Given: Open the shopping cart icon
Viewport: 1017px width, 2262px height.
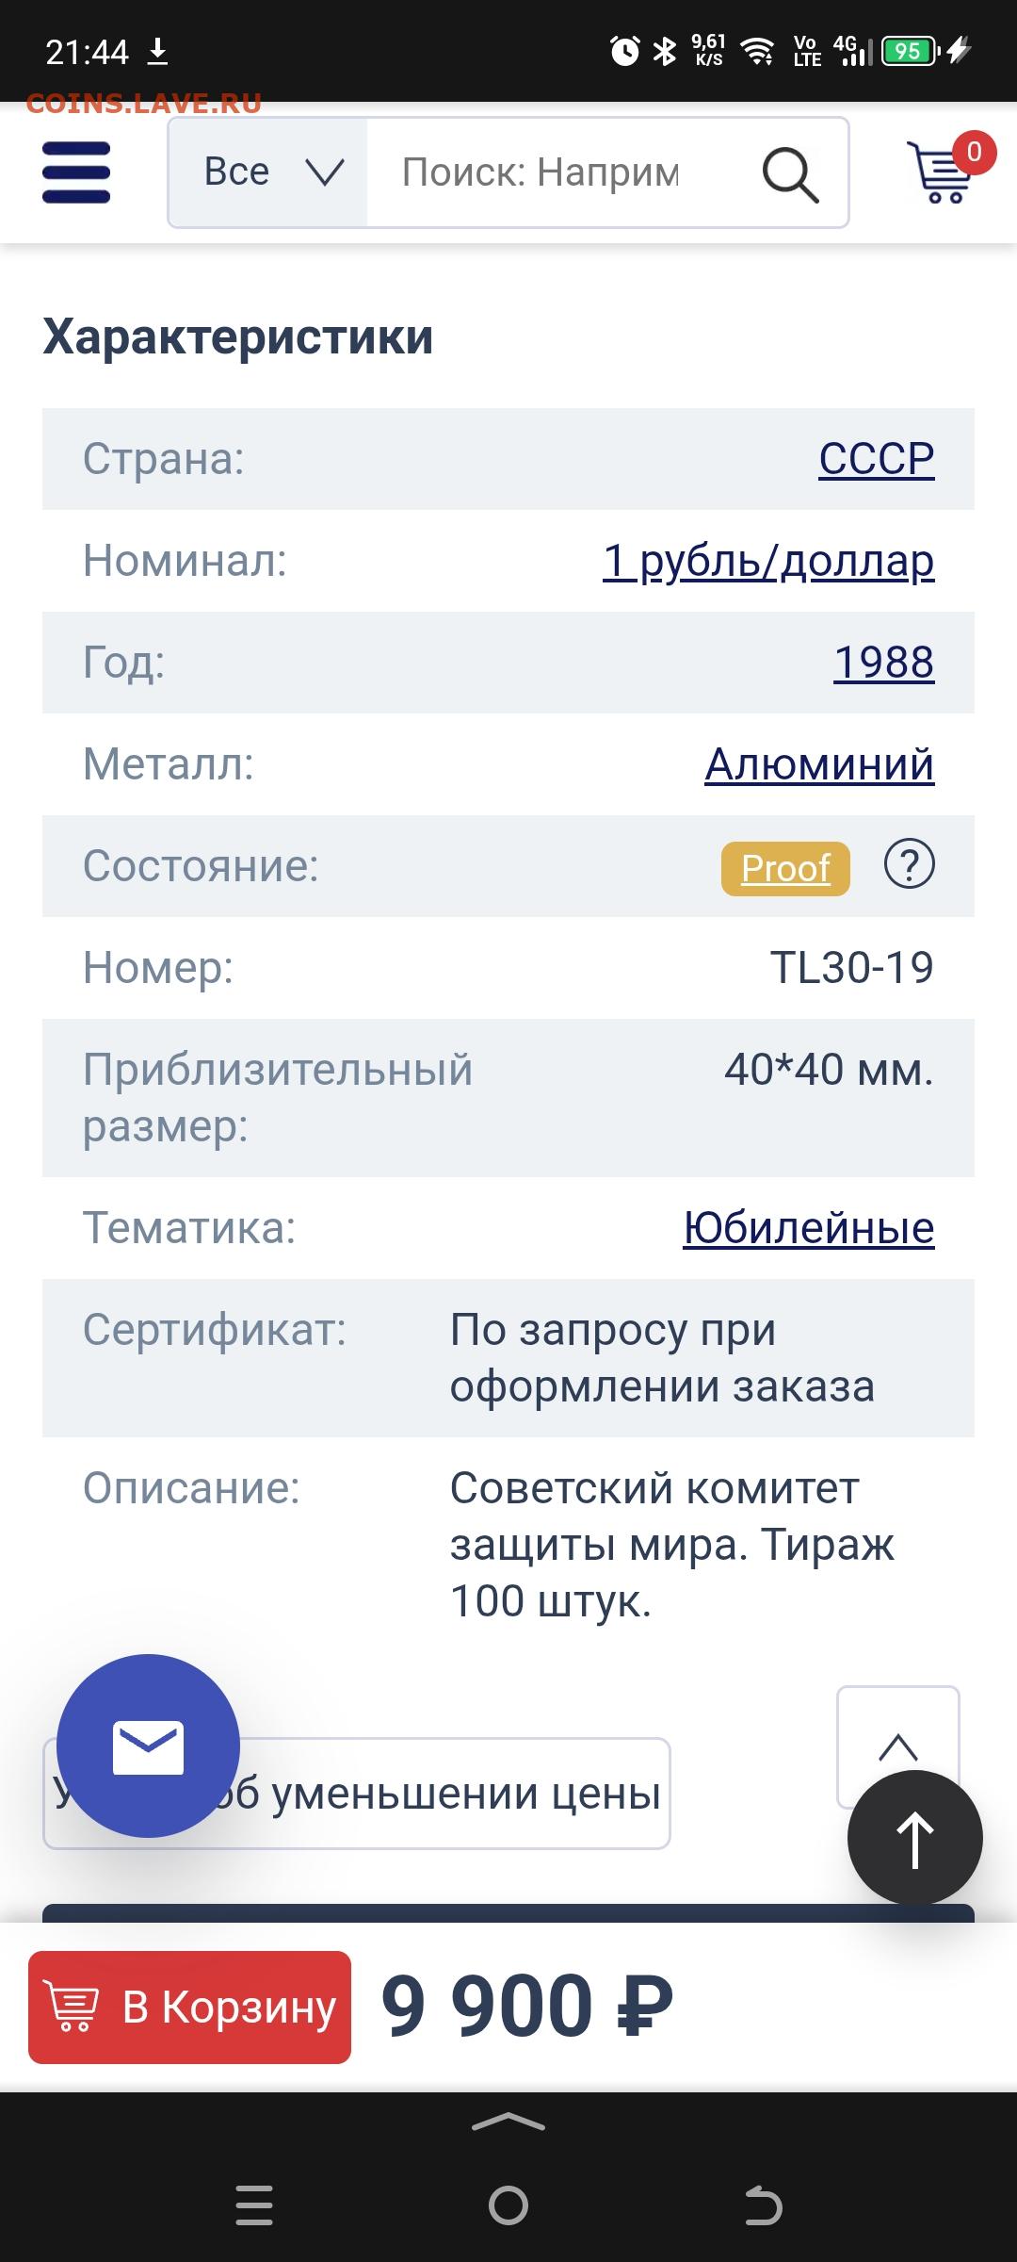Looking at the screenshot, I should (x=940, y=172).
